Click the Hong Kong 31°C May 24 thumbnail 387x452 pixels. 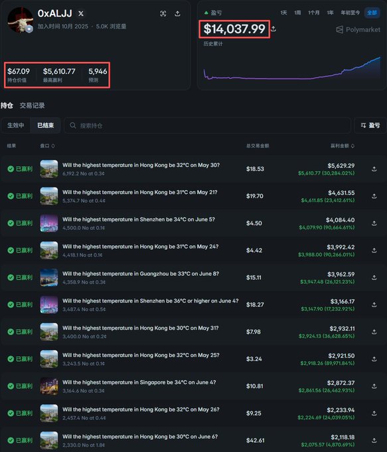(x=49, y=250)
